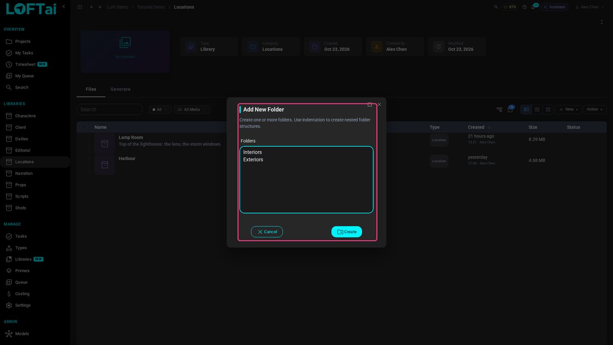Open the All Media filter dropdown
The width and height of the screenshot is (613, 345).
click(x=192, y=110)
